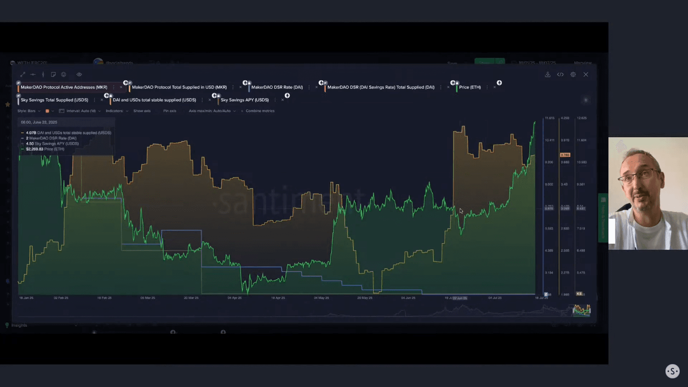Viewport: 688px width, 387px height.
Task: Open the emoji picker tool
Action: tap(64, 74)
